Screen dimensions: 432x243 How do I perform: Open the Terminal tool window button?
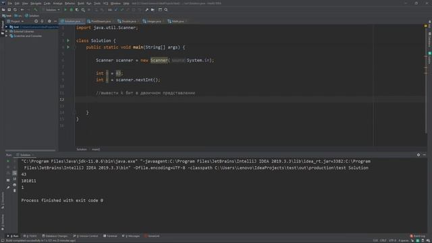click(x=110, y=236)
